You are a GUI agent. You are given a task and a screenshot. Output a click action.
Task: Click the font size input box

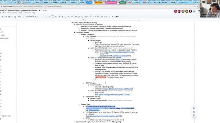pos(53,17)
